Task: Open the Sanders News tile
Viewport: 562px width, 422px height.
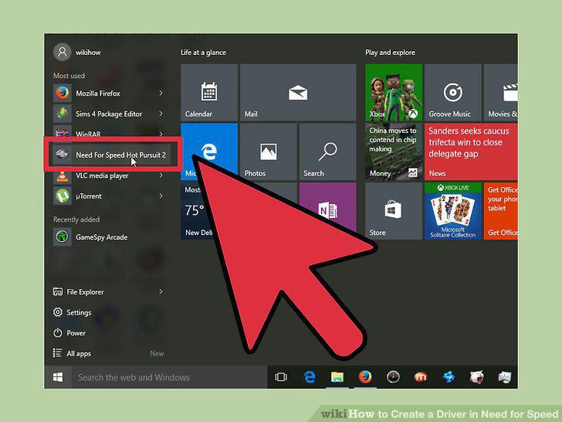Action: pos(471,151)
